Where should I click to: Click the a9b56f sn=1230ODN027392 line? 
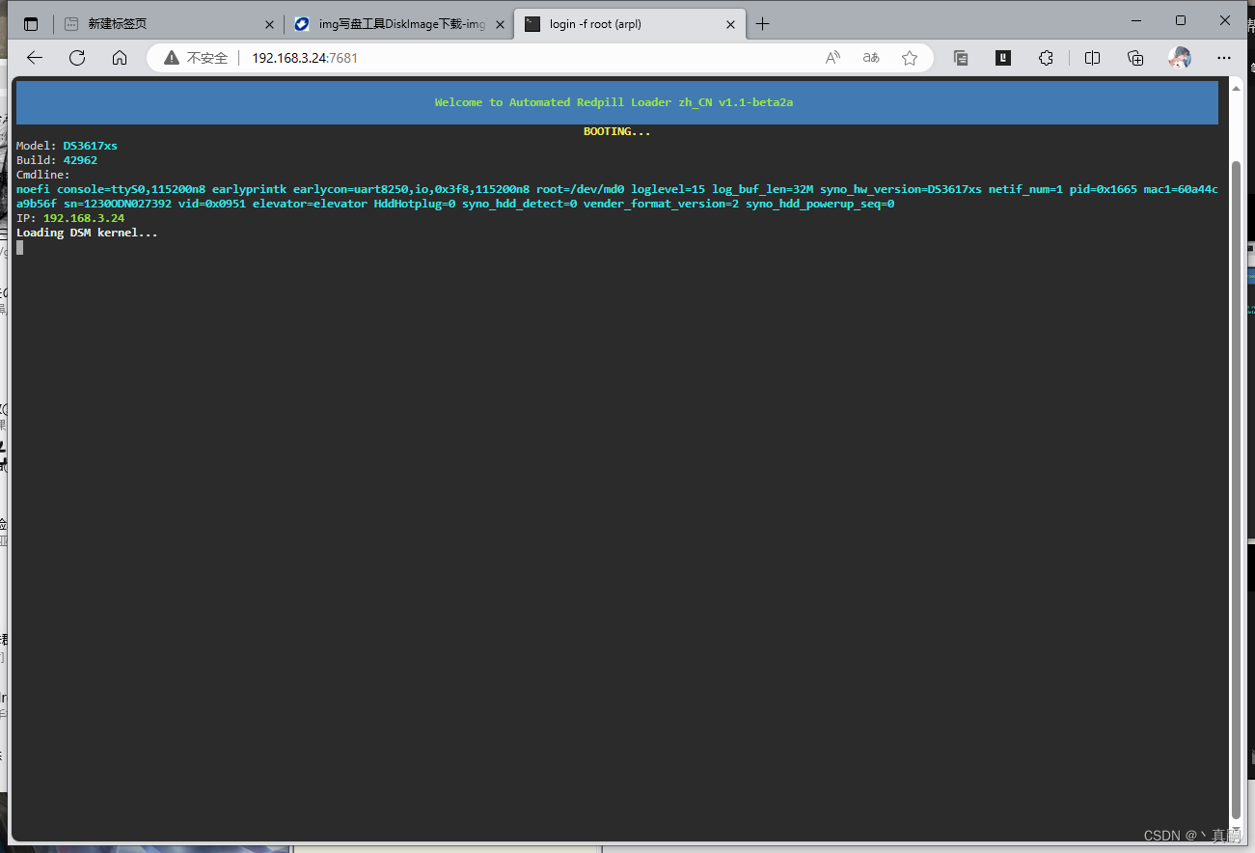coord(455,204)
